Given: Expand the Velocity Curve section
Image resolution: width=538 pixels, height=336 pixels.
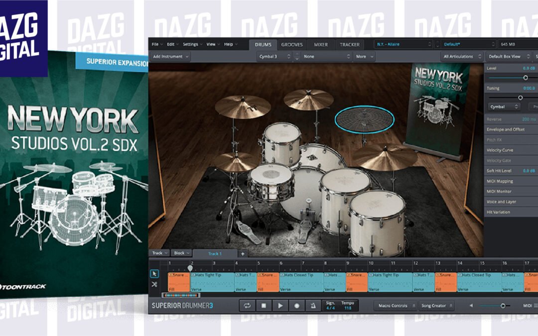Looking at the screenshot, I should point(511,150).
